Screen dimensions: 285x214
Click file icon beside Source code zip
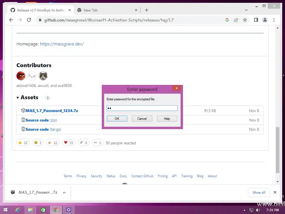23,120
